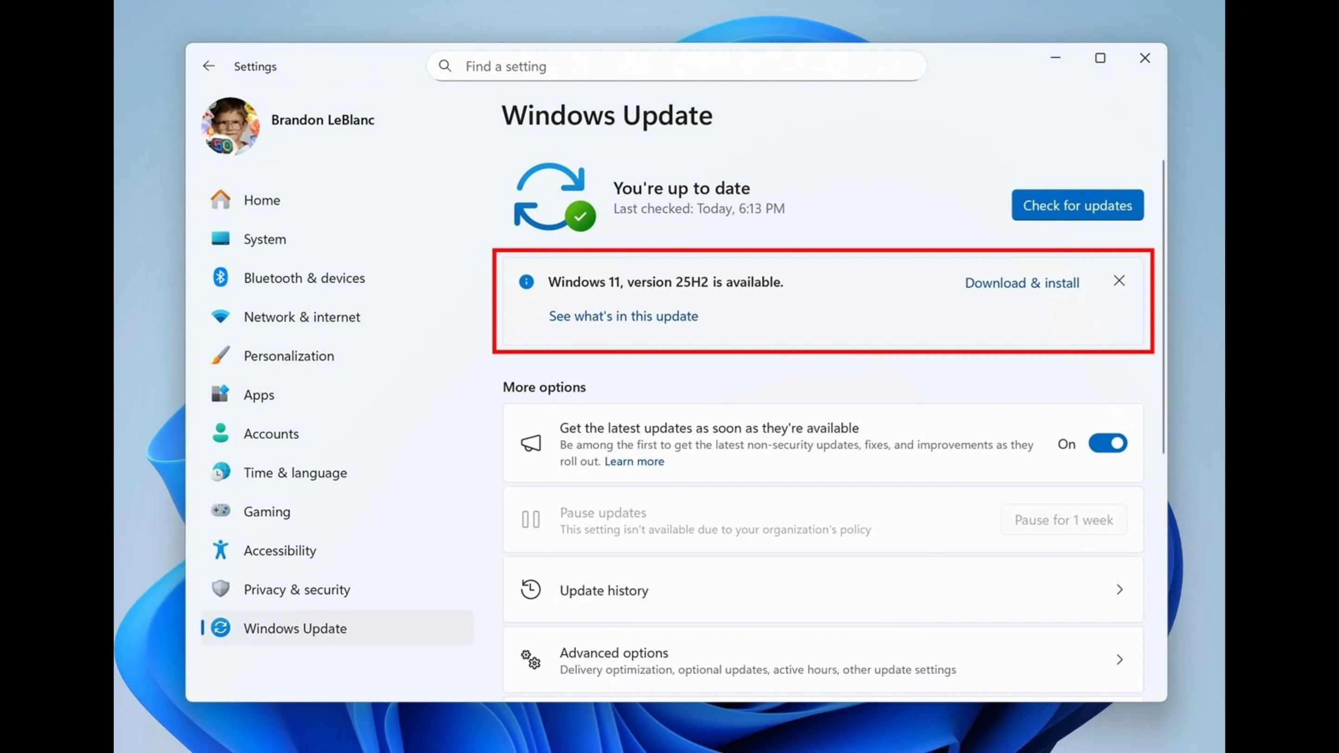Click the Privacy & security shield icon
The height and width of the screenshot is (753, 1339).
point(220,589)
